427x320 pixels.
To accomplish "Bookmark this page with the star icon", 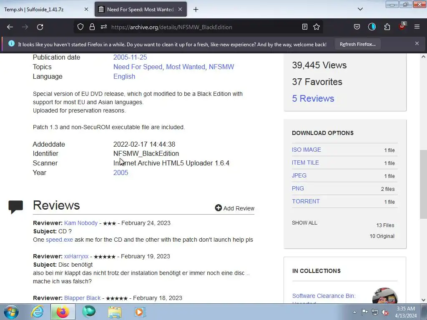I will [x=316, y=27].
